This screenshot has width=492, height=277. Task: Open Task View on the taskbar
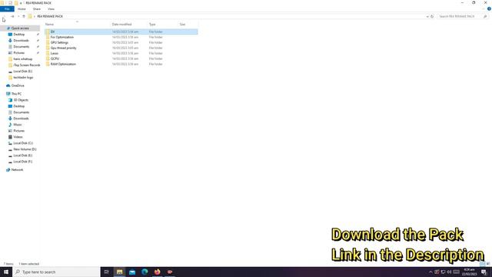[x=107, y=272]
